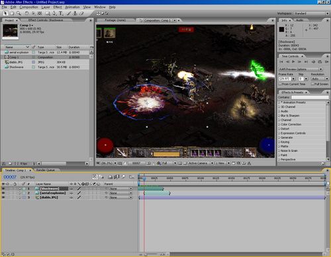The image size is (331, 257).
Task: Toggle quality switch on shockwave layer
Action: coord(79,188)
